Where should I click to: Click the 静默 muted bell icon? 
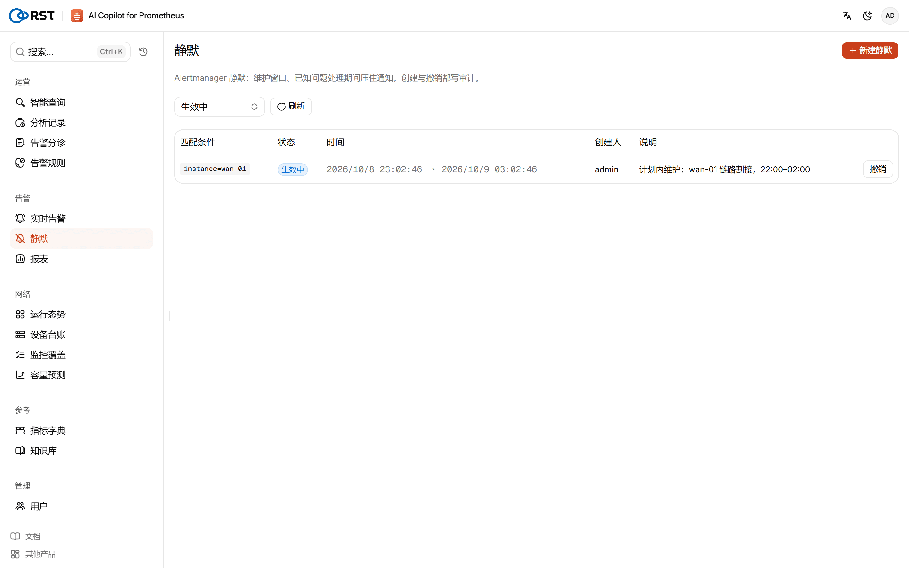[20, 239]
